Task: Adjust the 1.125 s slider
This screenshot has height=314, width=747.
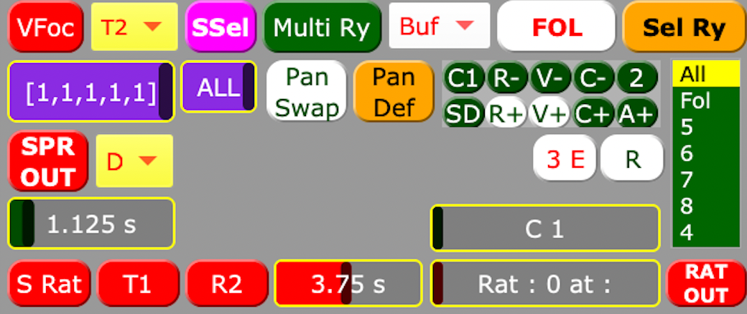Action: coord(91,223)
